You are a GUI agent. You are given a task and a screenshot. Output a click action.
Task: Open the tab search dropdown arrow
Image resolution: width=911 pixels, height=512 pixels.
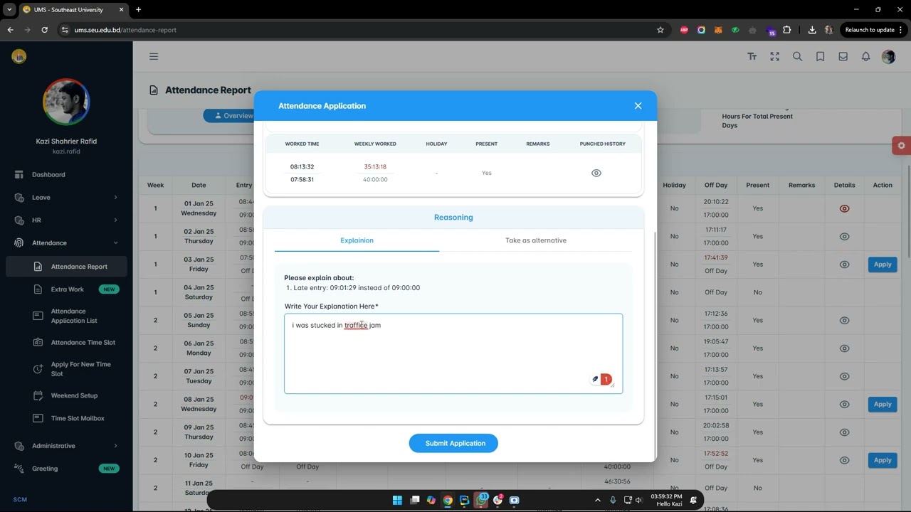coord(9,9)
